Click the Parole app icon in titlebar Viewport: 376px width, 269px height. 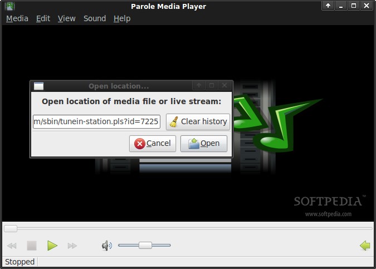[9, 6]
